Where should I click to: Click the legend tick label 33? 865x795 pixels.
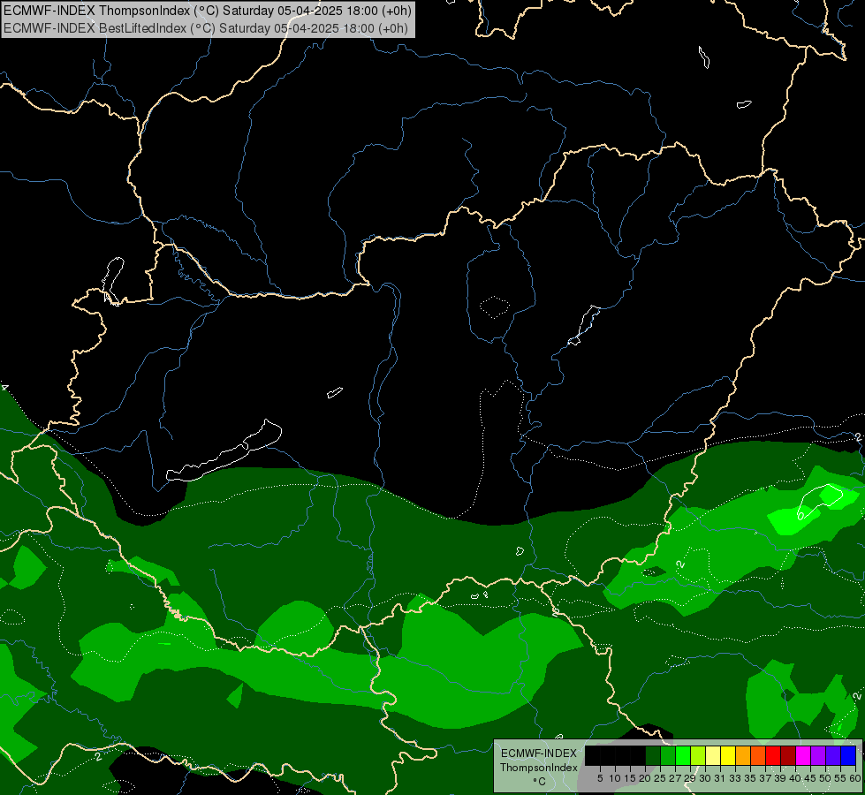[x=735, y=778]
